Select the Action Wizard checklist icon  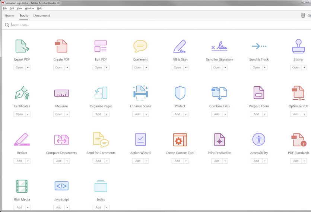[140, 139]
